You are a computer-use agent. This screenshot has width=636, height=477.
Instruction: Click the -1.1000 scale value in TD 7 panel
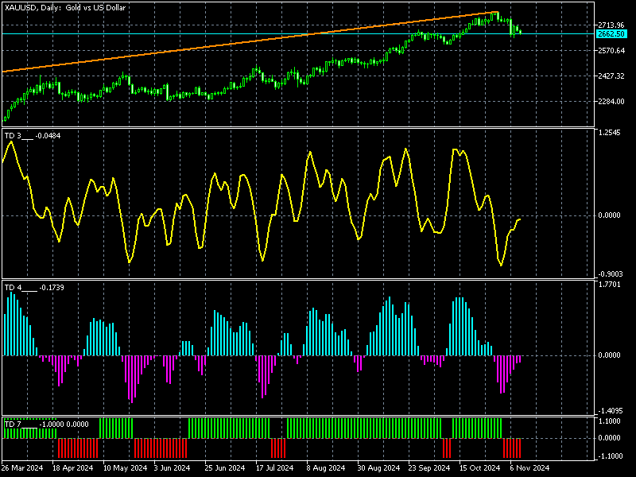609,456
